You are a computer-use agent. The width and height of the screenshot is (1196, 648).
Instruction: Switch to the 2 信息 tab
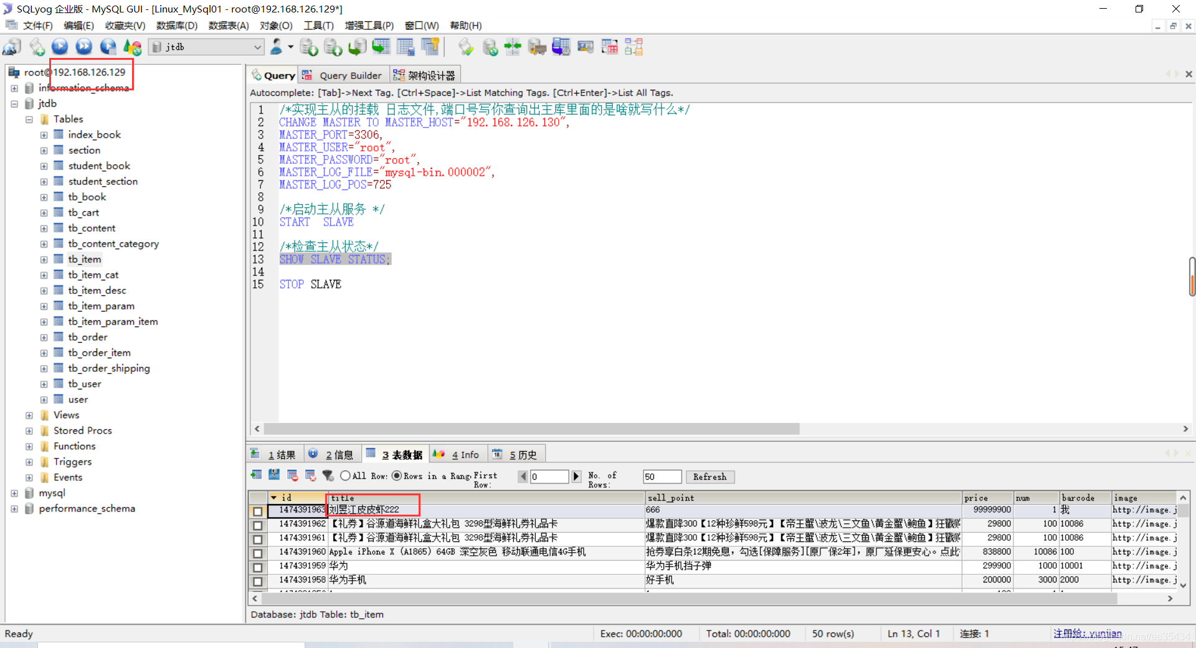tap(332, 454)
